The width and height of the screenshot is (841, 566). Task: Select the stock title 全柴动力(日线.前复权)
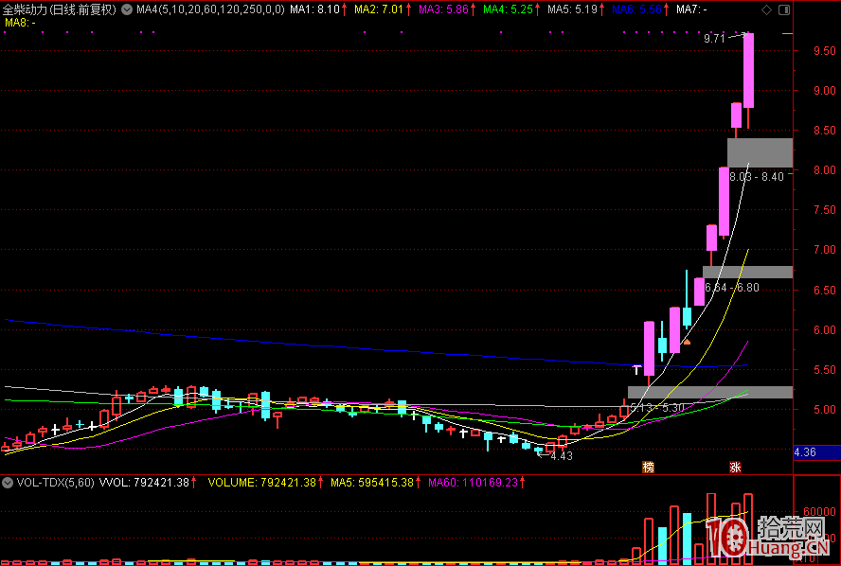pyautogui.click(x=60, y=9)
